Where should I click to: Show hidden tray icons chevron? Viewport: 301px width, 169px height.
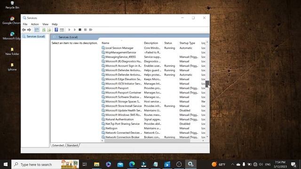coord(232,164)
